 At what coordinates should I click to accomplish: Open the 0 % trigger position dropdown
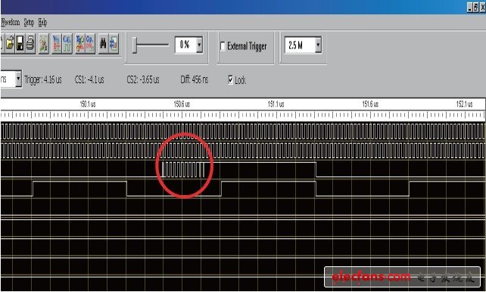(200, 45)
